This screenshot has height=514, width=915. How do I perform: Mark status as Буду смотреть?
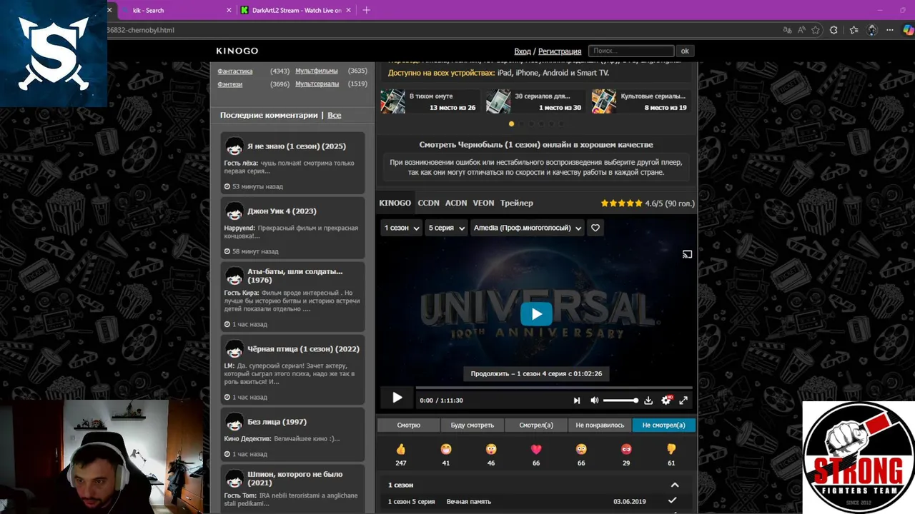tap(472, 425)
